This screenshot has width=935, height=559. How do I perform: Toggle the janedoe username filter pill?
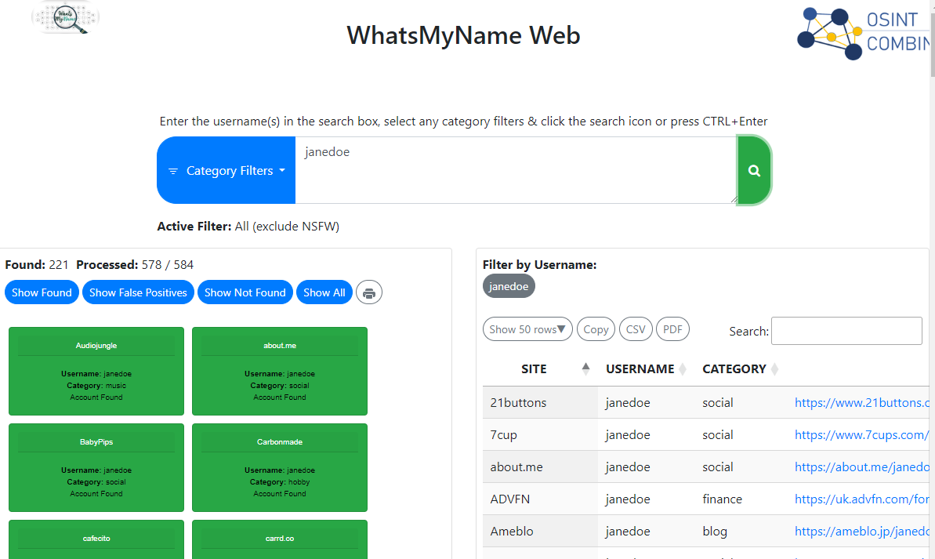coord(509,286)
